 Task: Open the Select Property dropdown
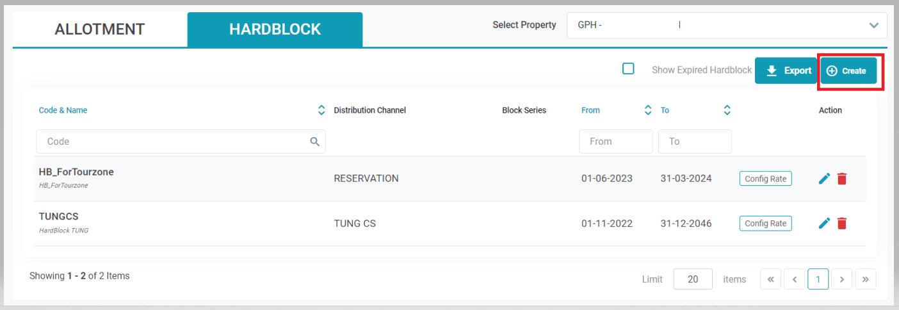(x=726, y=25)
